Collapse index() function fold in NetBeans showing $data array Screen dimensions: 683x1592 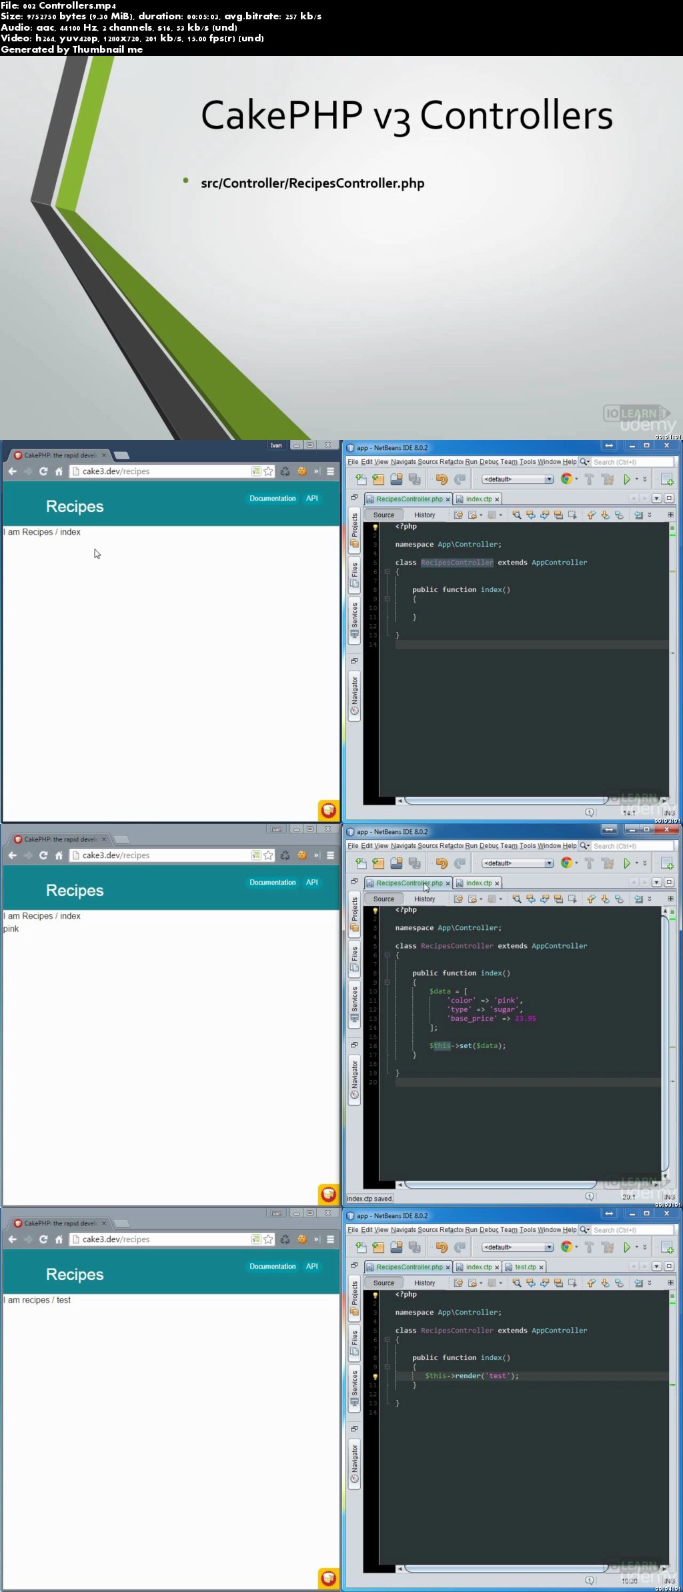point(387,982)
